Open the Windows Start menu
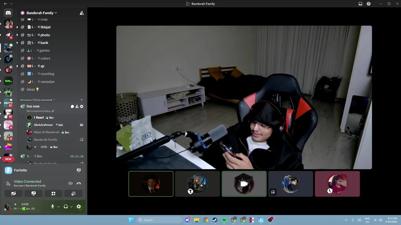 pos(131,220)
